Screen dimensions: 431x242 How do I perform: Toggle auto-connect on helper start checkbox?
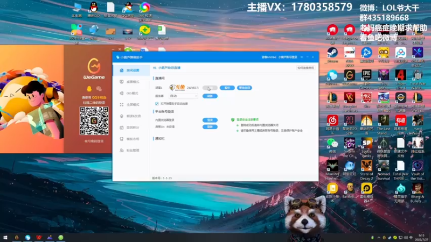pyautogui.click(x=157, y=104)
